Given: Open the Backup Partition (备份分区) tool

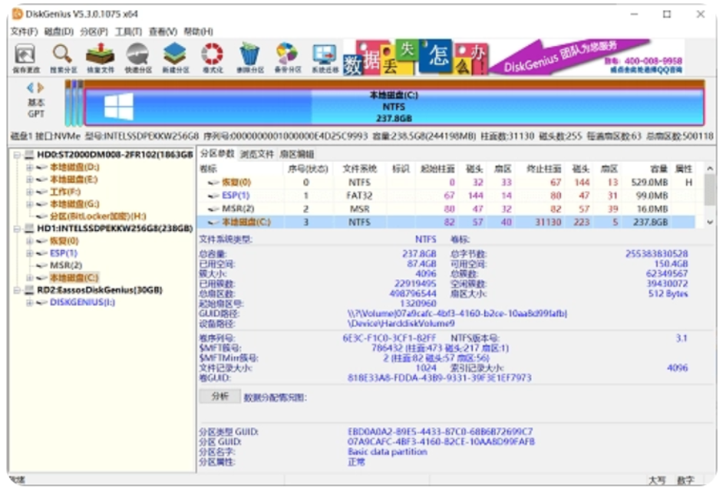Looking at the screenshot, I should (288, 58).
